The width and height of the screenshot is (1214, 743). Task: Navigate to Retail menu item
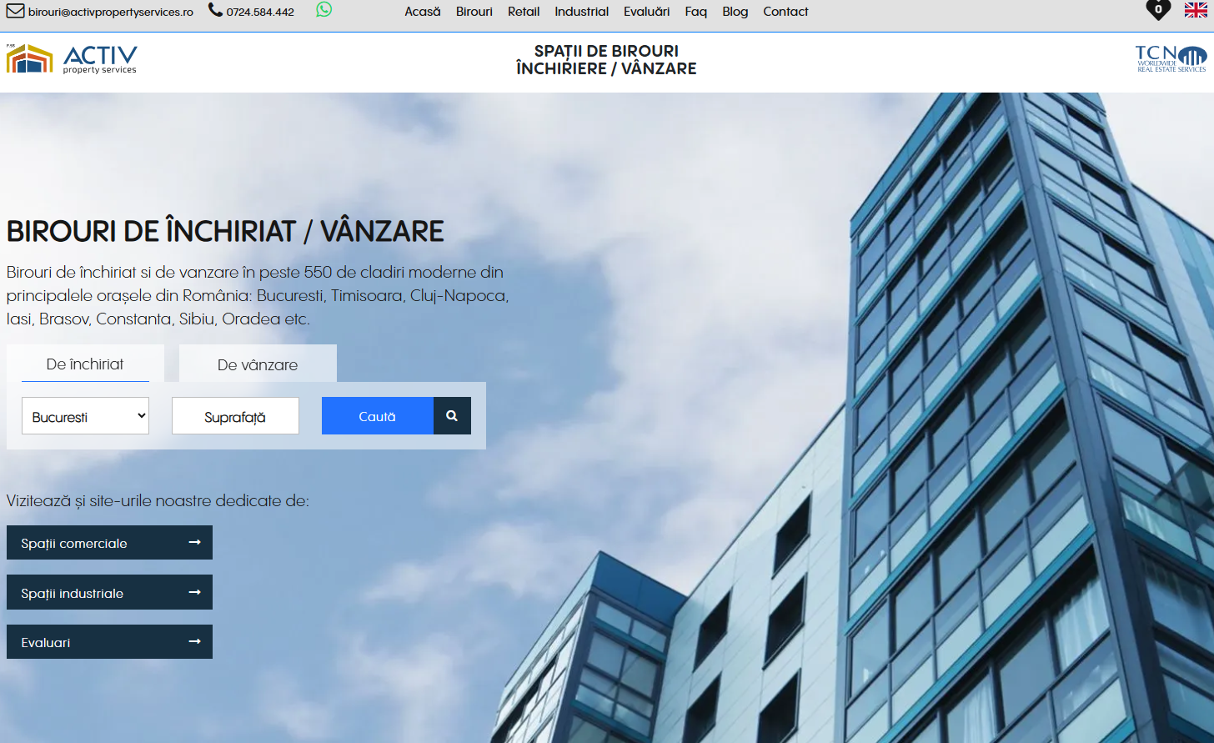524,12
